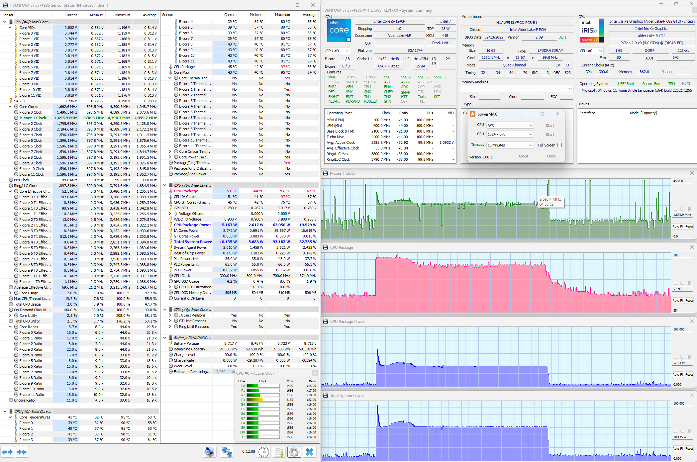Click the Total System Power graph window icon
Image resolution: width=697 pixels, height=462 pixels.
(x=326, y=396)
